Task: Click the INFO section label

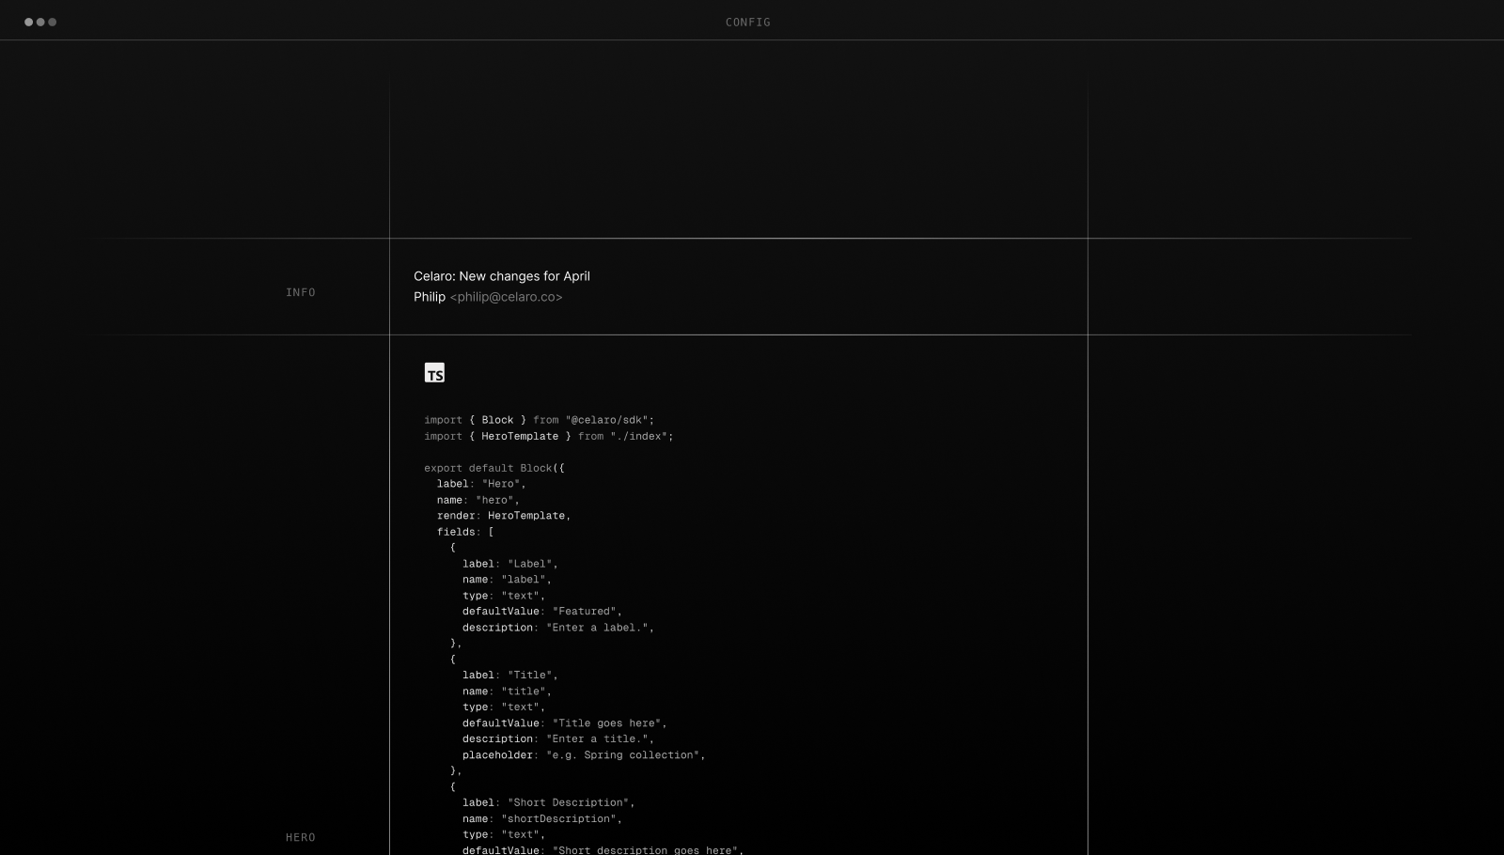Action: pyautogui.click(x=301, y=292)
